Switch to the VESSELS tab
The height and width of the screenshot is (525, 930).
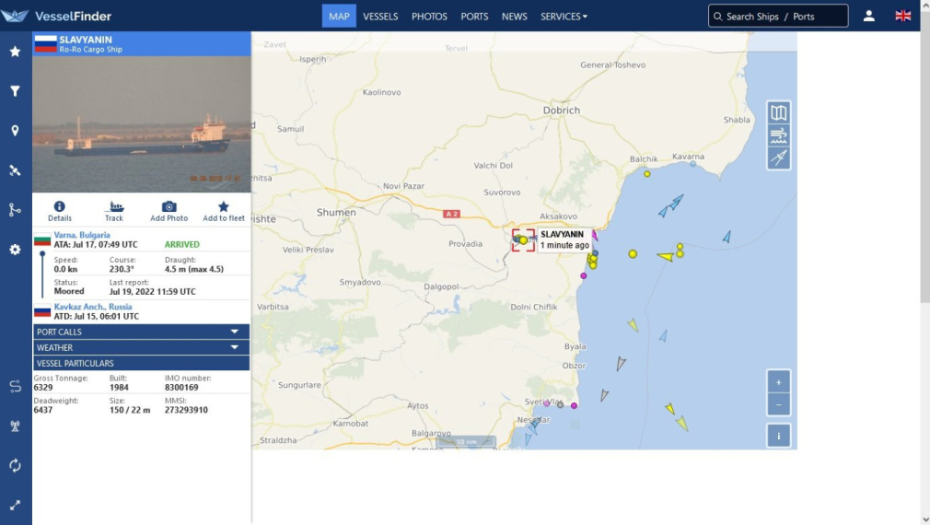point(380,17)
